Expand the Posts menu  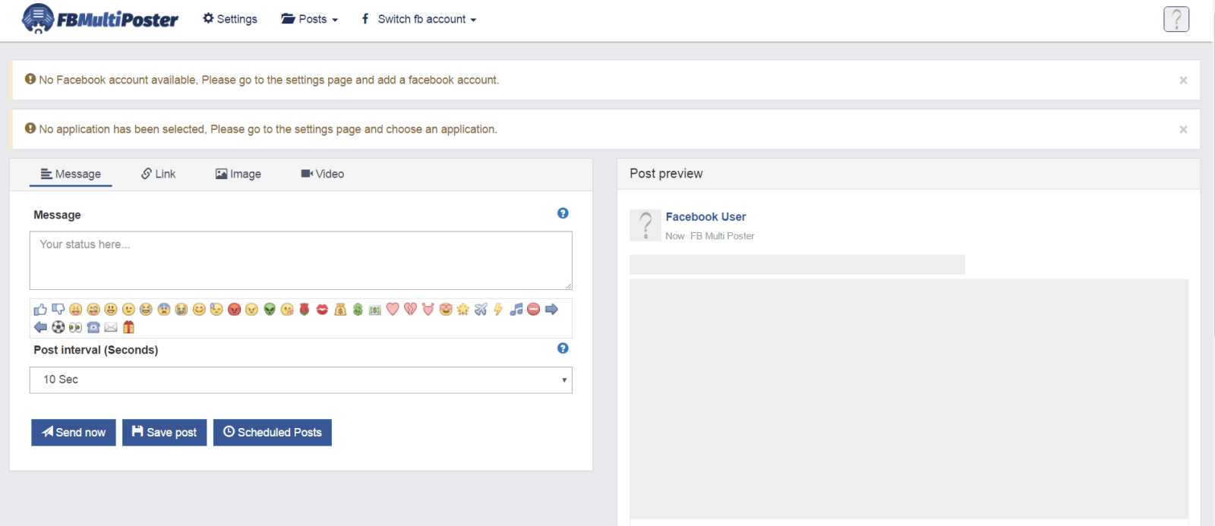pos(310,19)
